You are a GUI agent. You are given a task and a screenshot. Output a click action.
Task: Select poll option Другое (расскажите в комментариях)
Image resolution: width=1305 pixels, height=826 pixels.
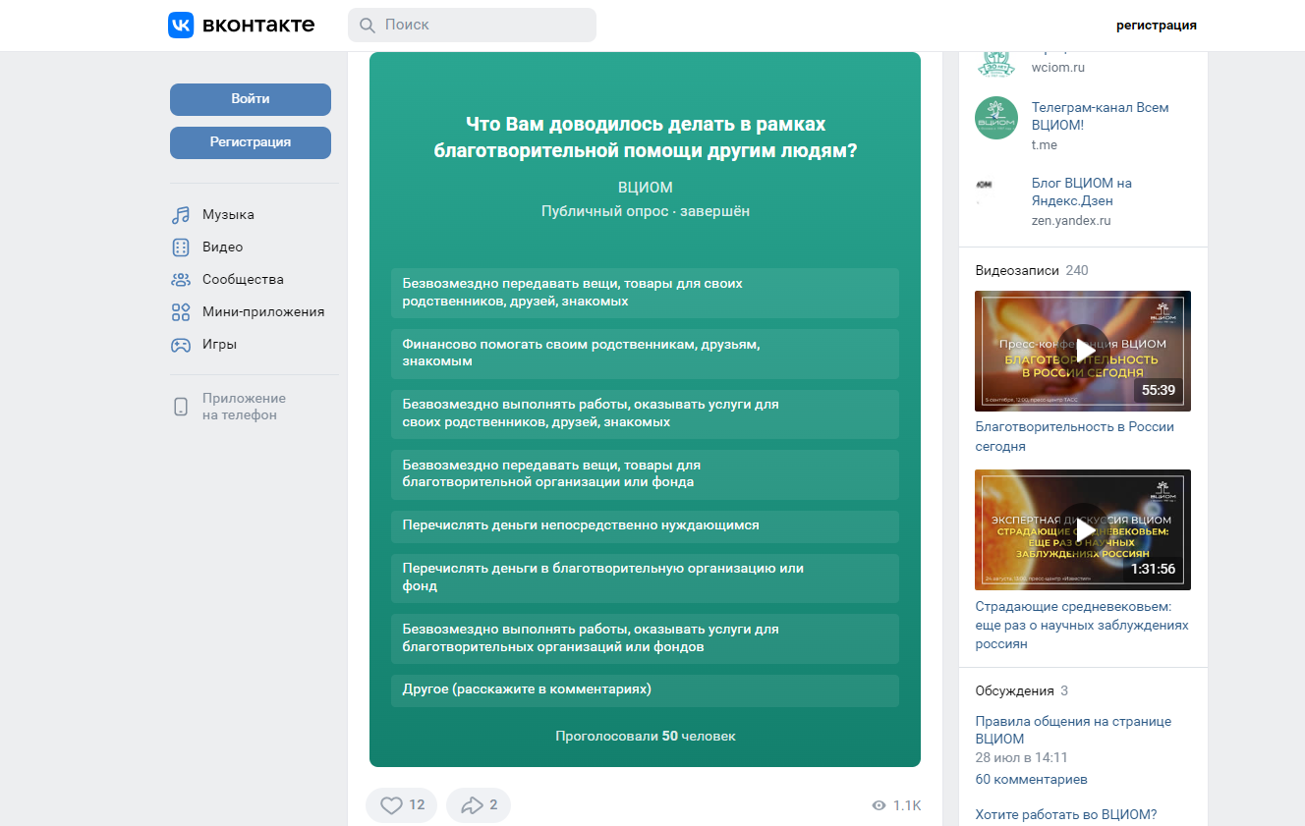pos(645,690)
